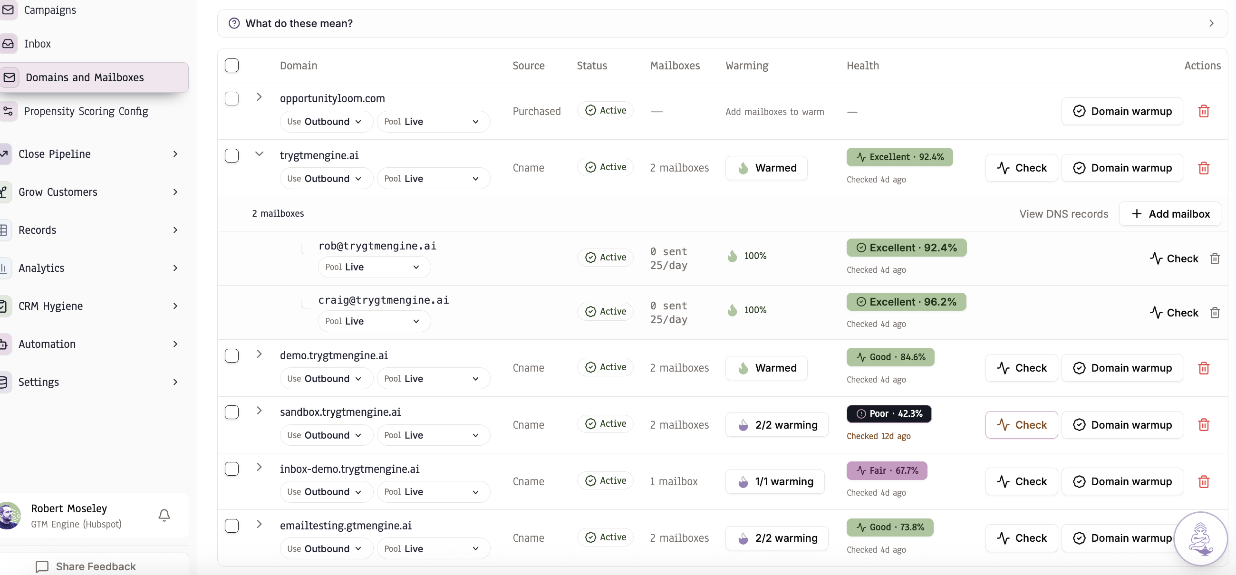1236x575 pixels.
Task: Expand sandbox.trygtmengine.ai row chevron
Action: 259,411
